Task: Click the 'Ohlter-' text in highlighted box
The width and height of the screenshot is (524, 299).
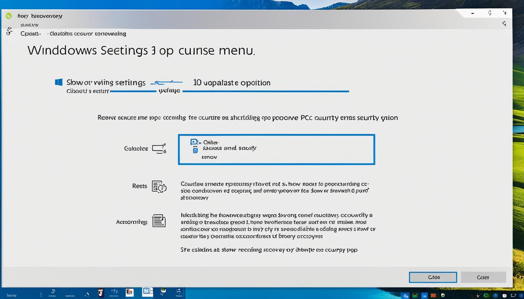Action: point(211,142)
